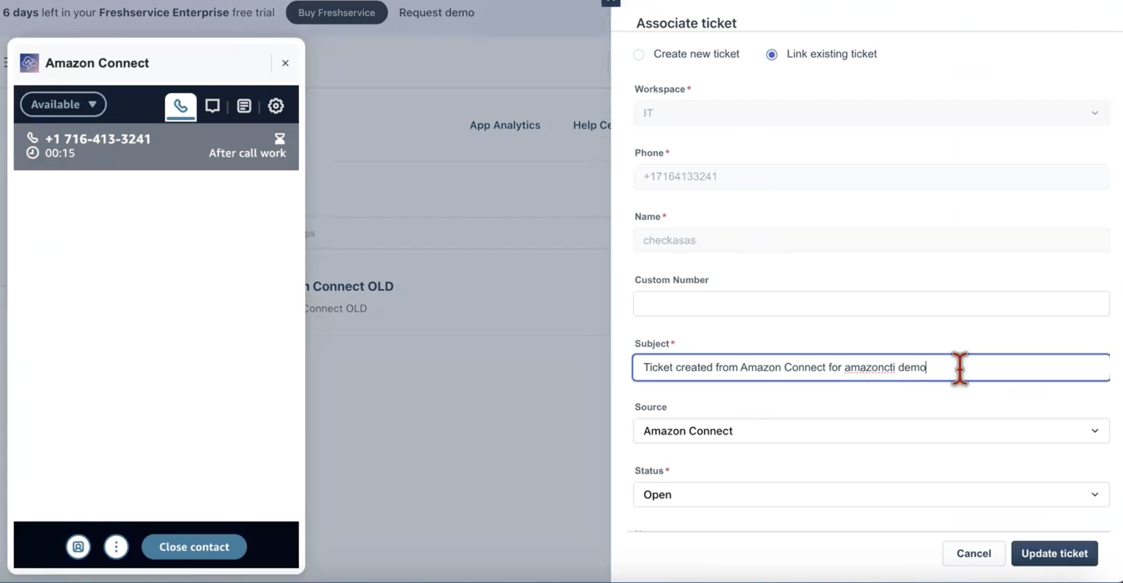The width and height of the screenshot is (1123, 583).
Task: Select Create new ticket radio button
Action: click(x=639, y=54)
